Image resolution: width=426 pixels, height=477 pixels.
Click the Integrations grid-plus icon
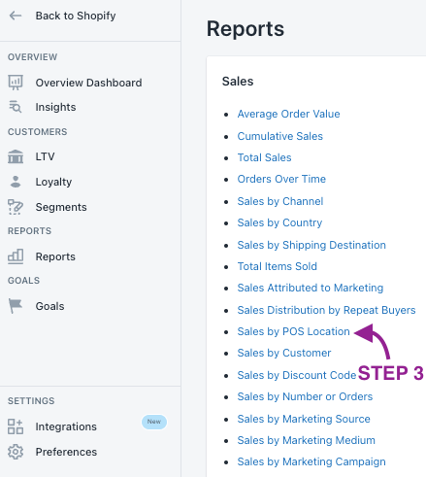point(16,426)
